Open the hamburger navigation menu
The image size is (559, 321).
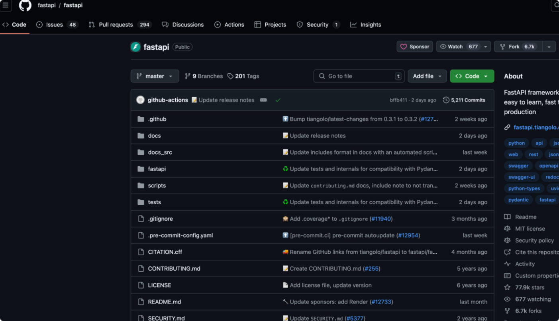(x=6, y=5)
